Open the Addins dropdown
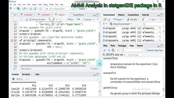Image resolution: width=174 pixels, height=98 pixels. point(83,9)
